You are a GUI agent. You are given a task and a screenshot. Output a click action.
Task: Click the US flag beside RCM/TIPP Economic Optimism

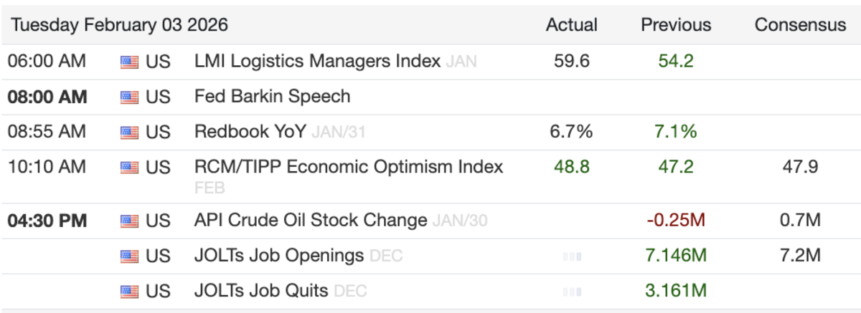point(129,168)
